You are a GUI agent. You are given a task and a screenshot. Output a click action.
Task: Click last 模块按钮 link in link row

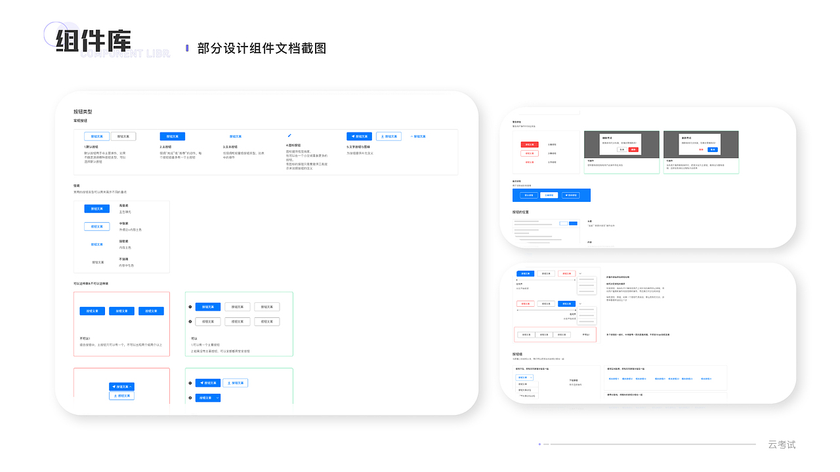[x=706, y=378]
